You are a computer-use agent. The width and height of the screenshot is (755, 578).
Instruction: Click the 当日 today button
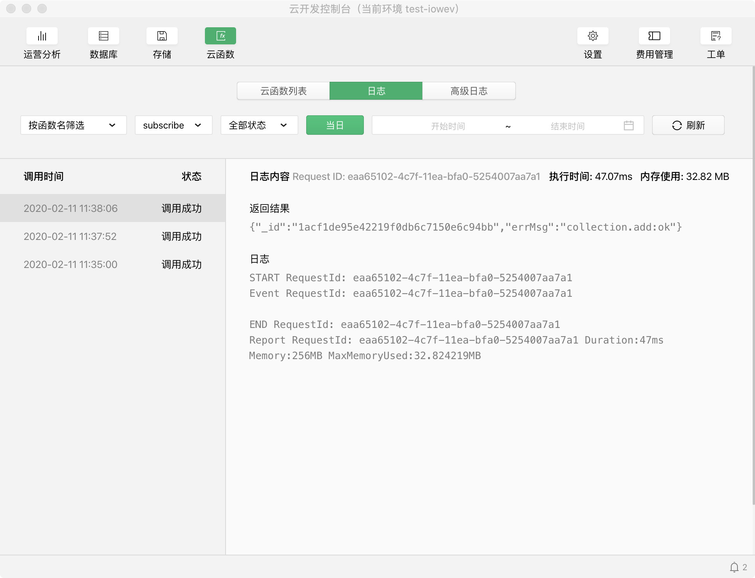tap(335, 125)
